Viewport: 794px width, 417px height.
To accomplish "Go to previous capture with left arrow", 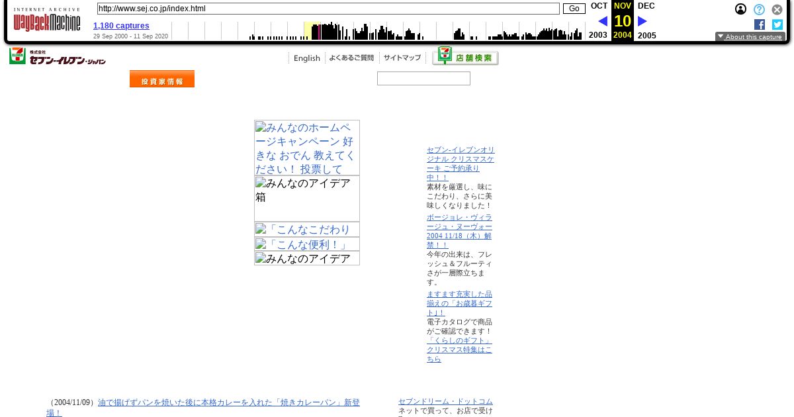I will click(x=603, y=21).
